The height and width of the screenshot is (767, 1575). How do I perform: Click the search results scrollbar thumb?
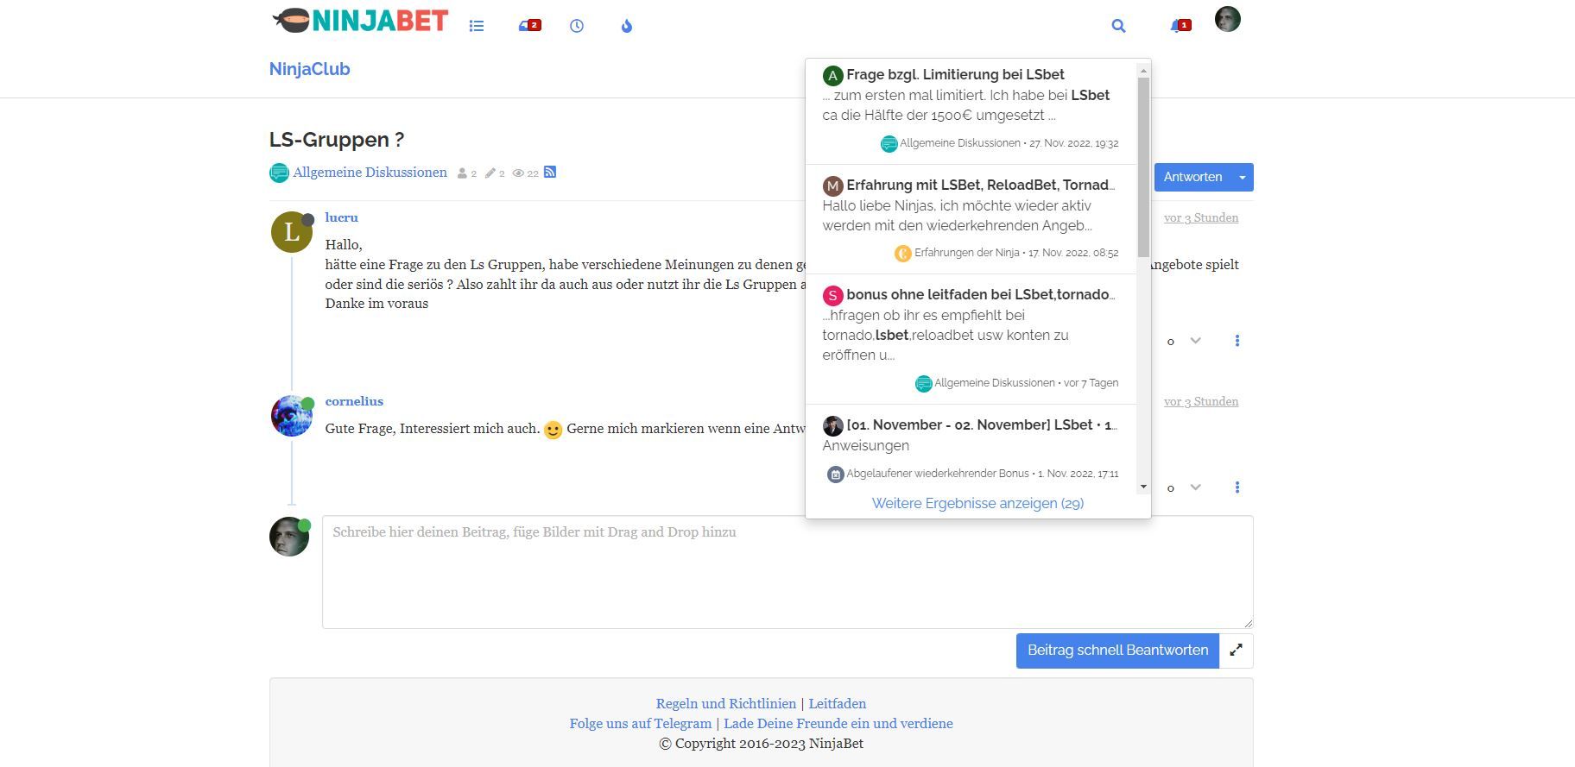coord(1143,167)
